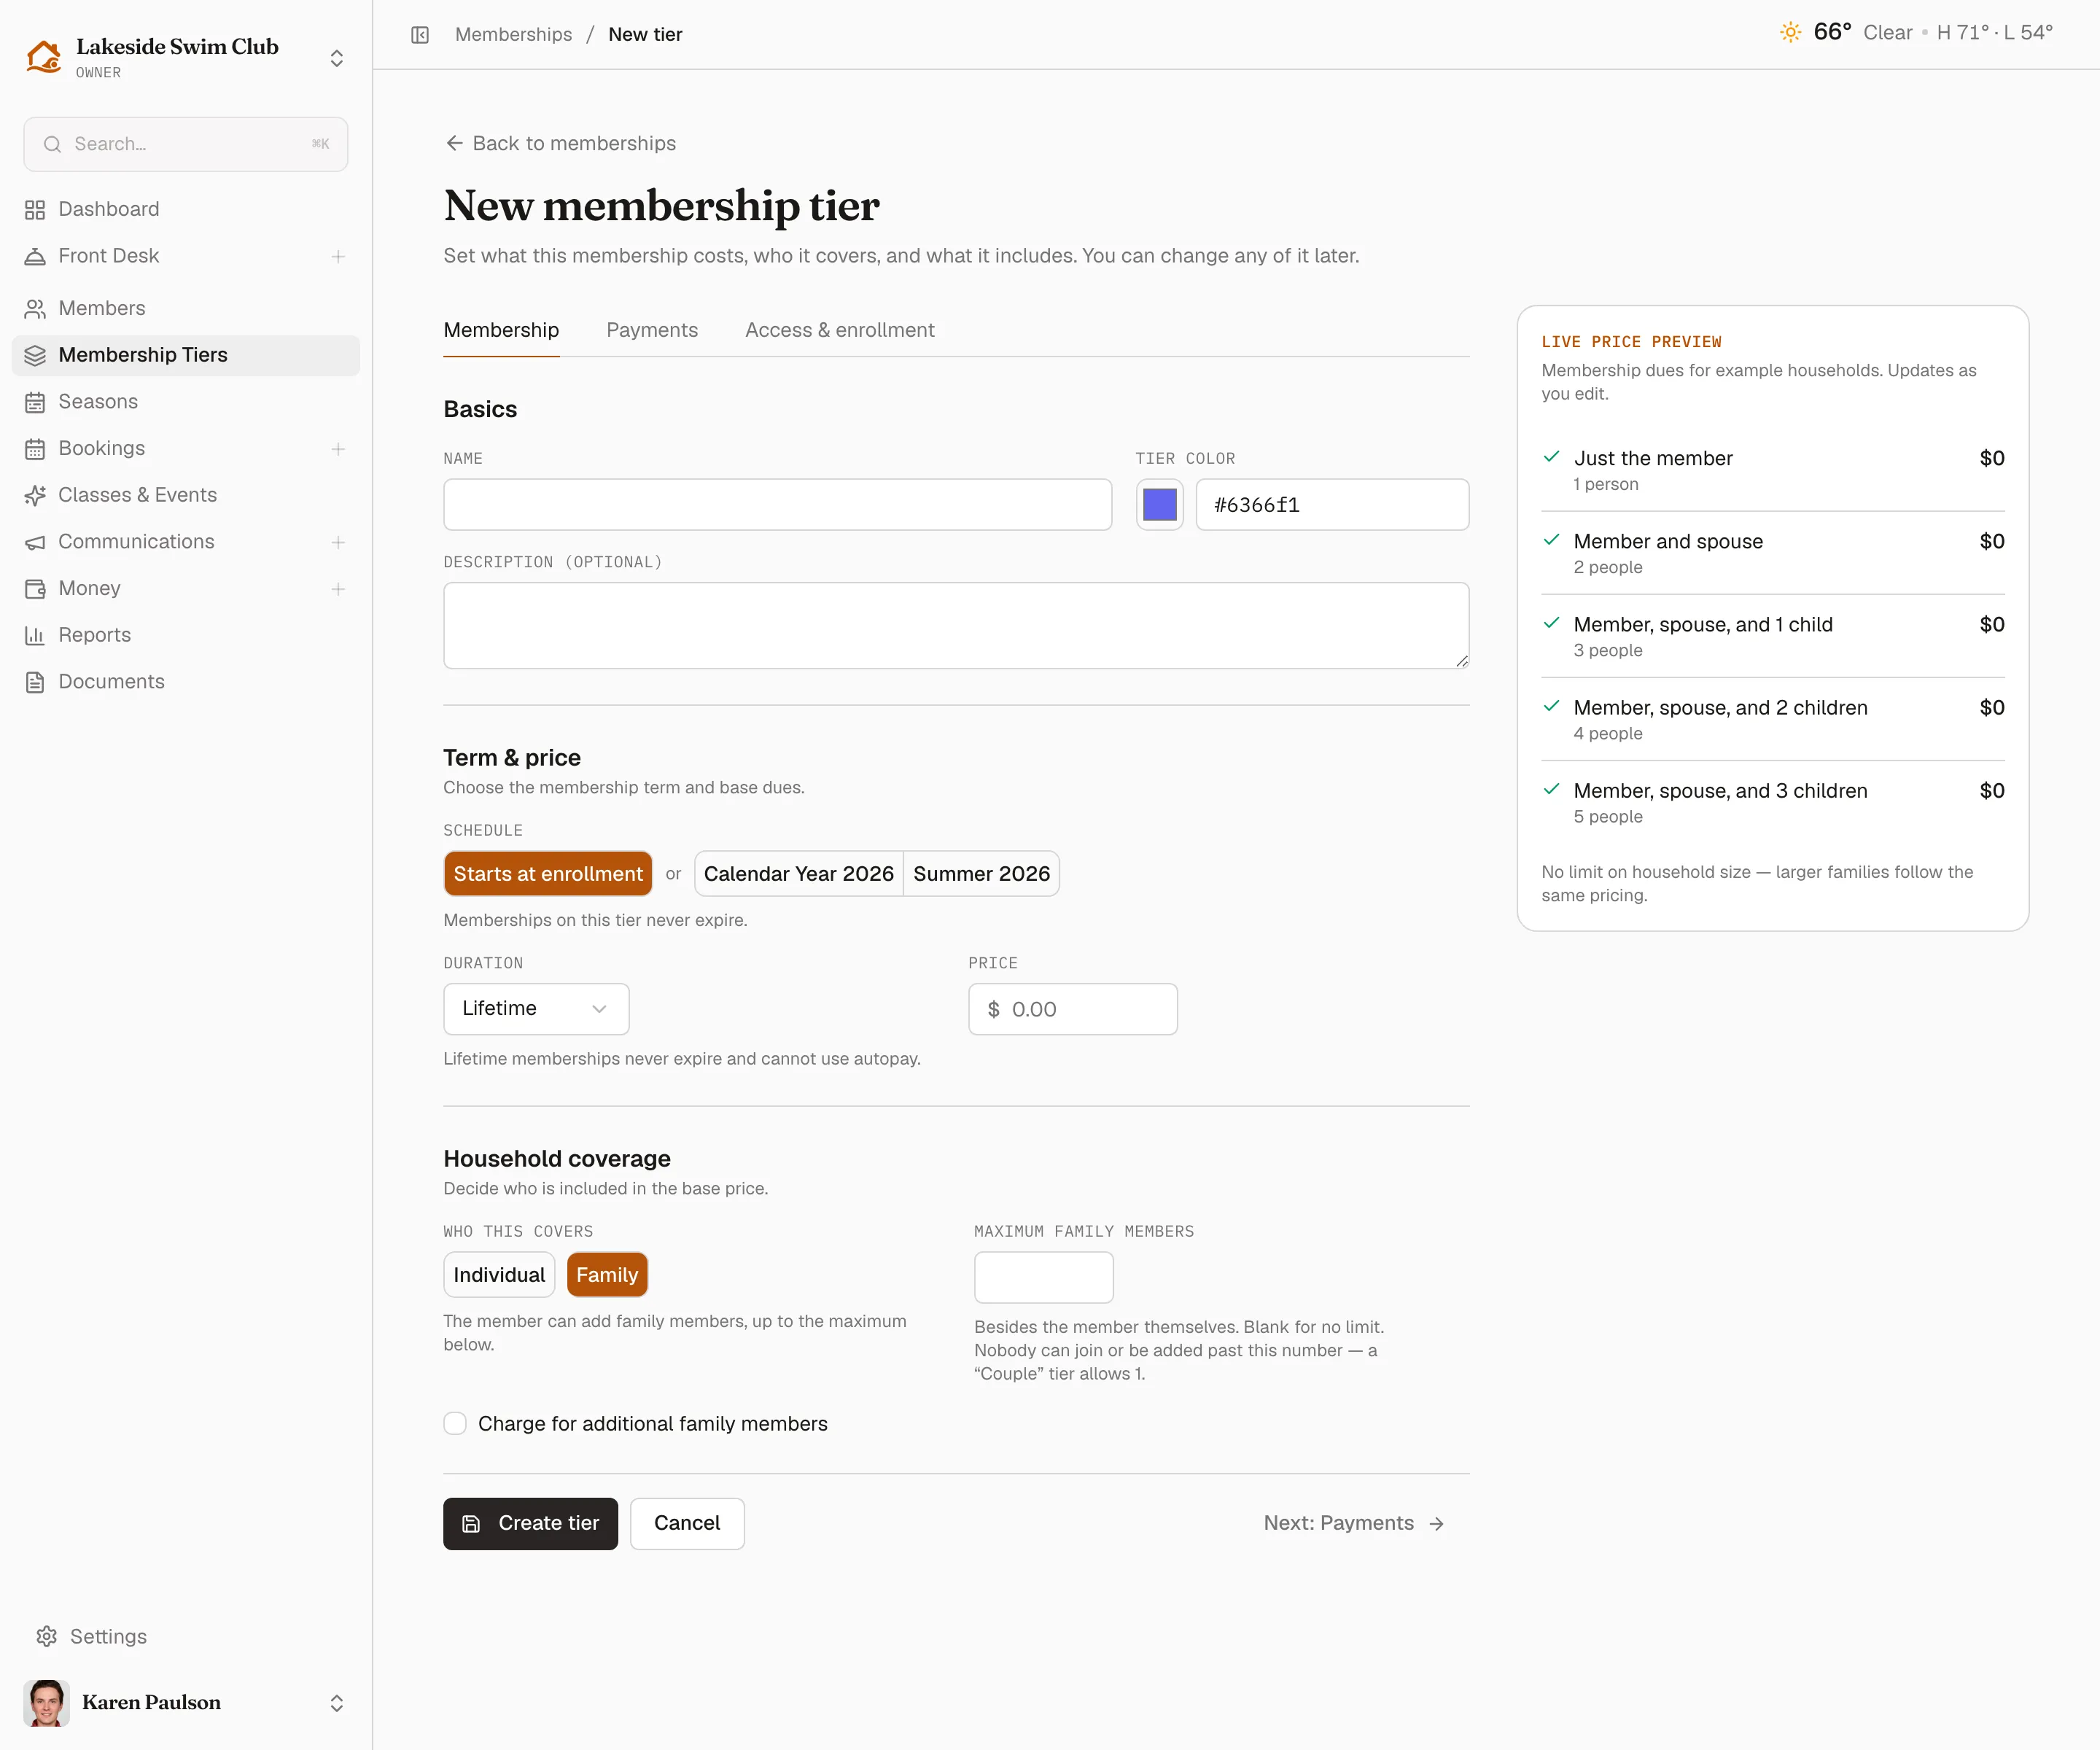The height and width of the screenshot is (1750, 2100).
Task: Click the tier color hex field
Action: click(1333, 505)
